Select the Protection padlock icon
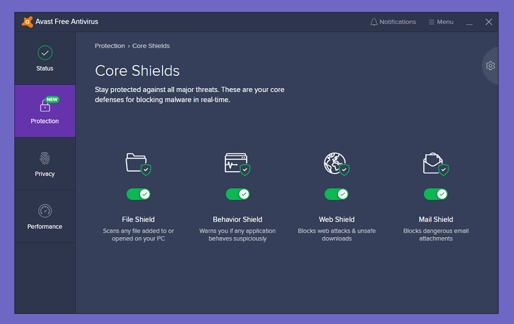 coord(45,105)
